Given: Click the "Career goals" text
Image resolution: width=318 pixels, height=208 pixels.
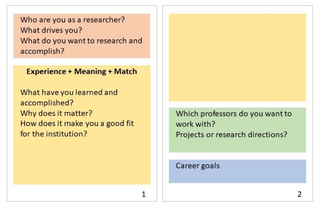Looking at the screenshot, I should (x=198, y=166).
